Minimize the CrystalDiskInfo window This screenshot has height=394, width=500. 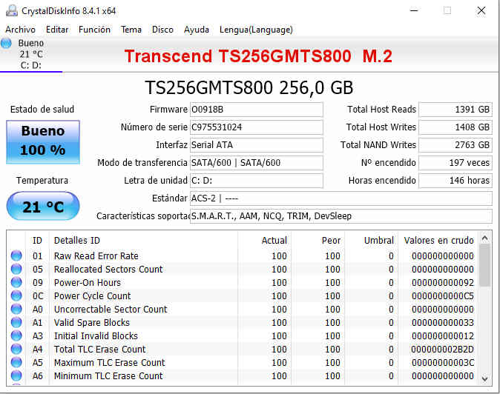click(x=414, y=10)
